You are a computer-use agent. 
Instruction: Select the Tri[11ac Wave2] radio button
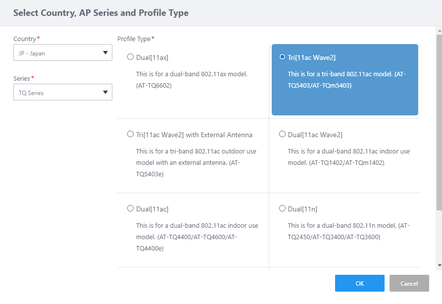pos(283,57)
